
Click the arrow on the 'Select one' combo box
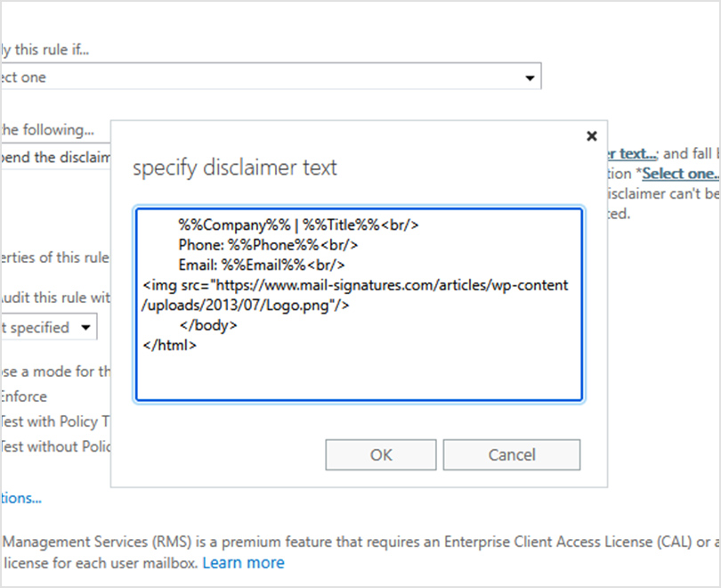[531, 76]
